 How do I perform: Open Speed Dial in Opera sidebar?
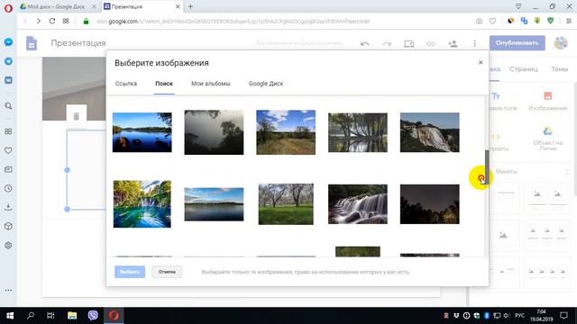(x=8, y=131)
